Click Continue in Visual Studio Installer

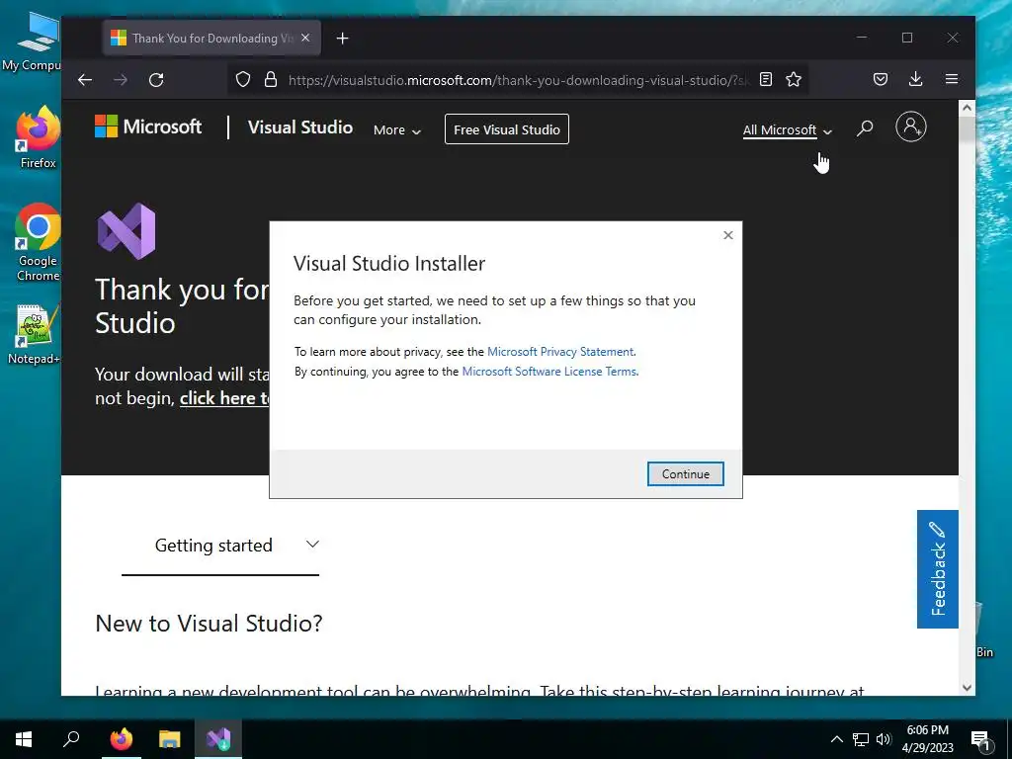coord(685,473)
